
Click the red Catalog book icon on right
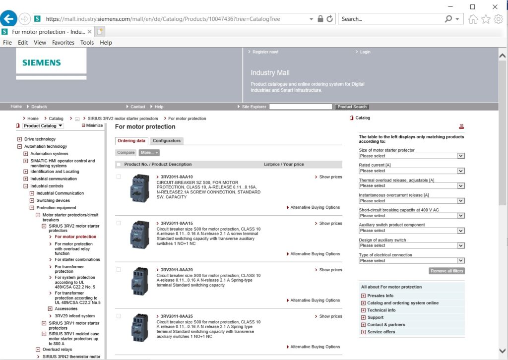[352, 118]
